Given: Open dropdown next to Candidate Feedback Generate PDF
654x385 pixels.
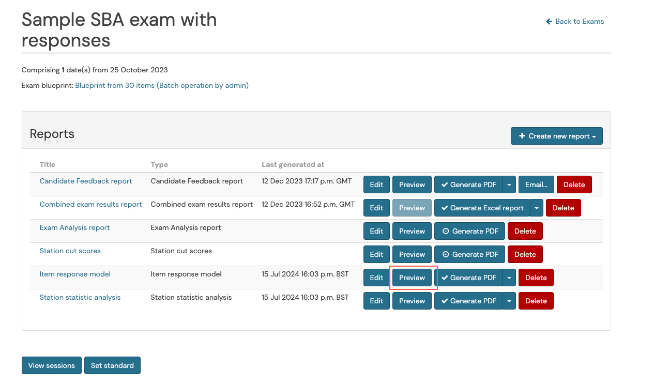Looking at the screenshot, I should coord(509,184).
